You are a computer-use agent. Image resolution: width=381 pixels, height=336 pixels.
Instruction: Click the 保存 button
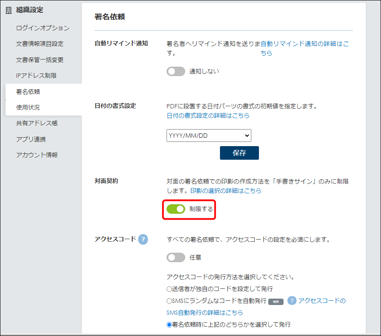click(x=239, y=153)
